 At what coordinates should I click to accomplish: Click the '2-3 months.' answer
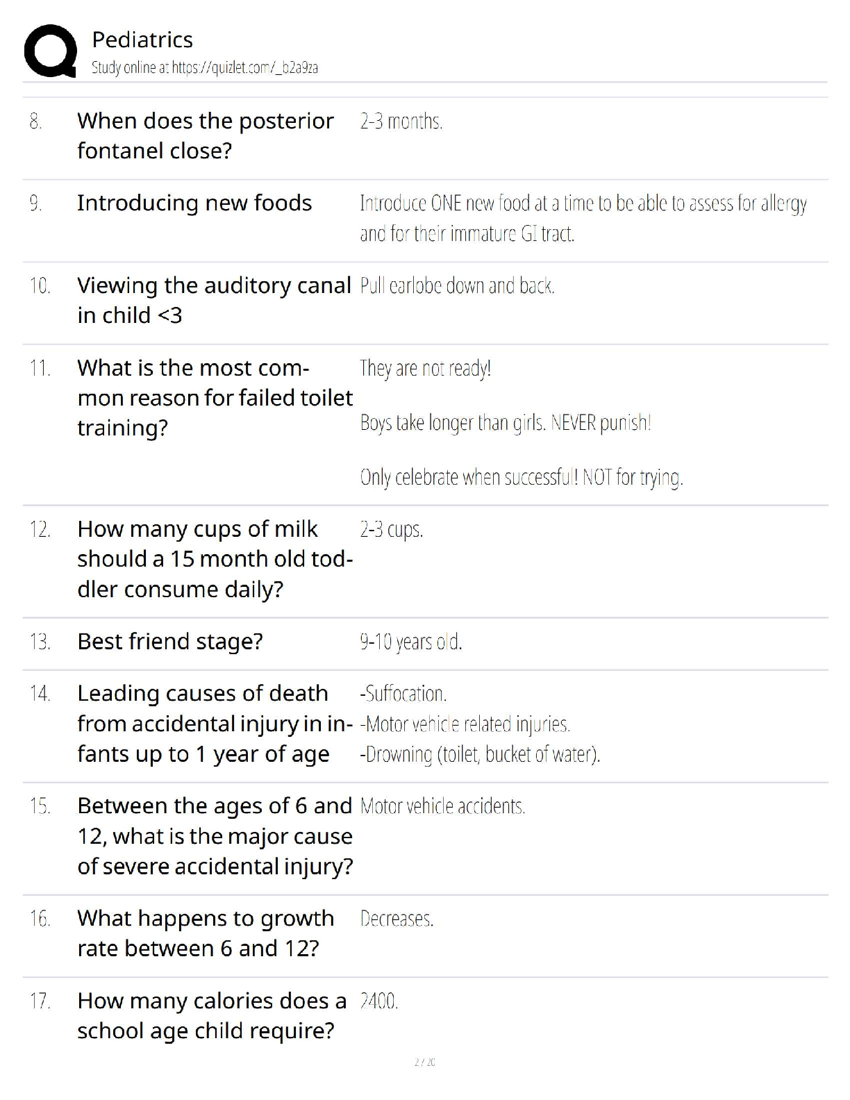coord(401,122)
